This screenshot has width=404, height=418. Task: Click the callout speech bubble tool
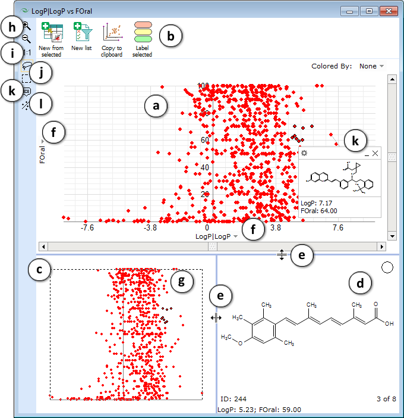tap(27, 91)
